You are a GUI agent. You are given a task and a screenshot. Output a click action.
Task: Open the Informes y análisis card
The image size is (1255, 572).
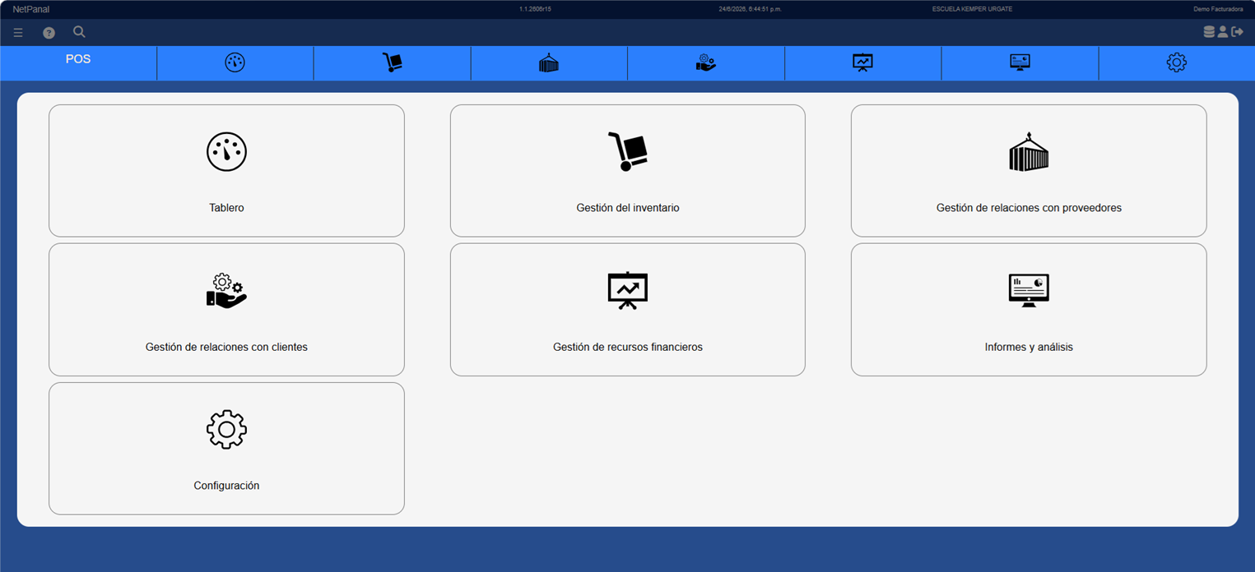click(1029, 310)
